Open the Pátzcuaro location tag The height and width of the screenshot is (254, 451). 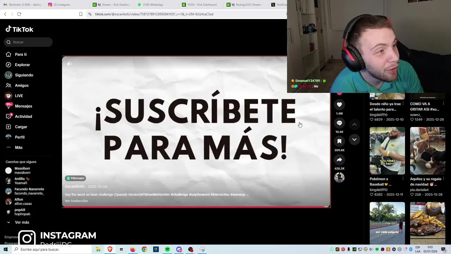pos(75,178)
